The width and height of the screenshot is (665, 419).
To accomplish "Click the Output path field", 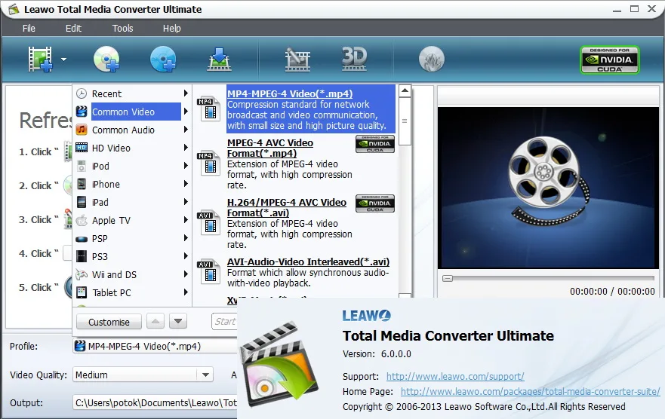I will click(x=155, y=403).
